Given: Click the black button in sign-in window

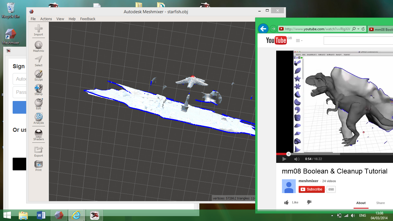Looking at the screenshot, I should [x=20, y=164].
